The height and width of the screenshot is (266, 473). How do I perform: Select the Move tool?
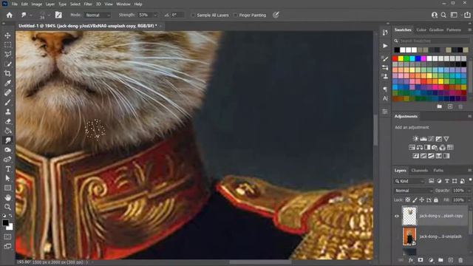click(x=7, y=35)
